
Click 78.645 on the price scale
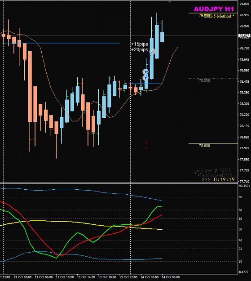244,59
